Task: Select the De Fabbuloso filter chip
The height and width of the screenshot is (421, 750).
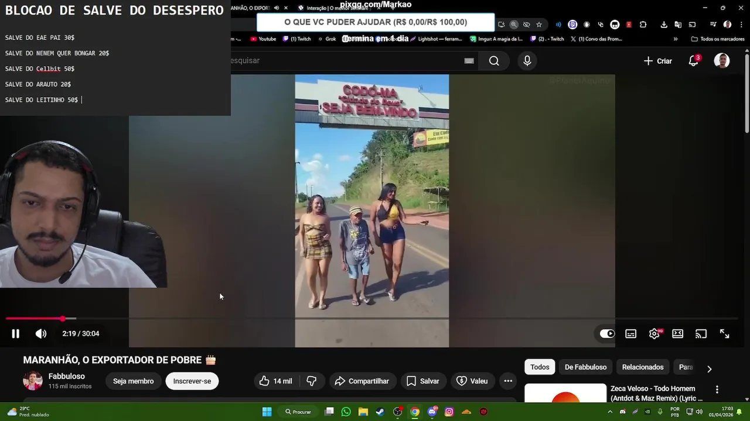Action: point(585,367)
